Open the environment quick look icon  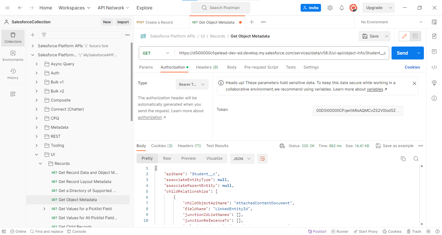click(x=434, y=22)
